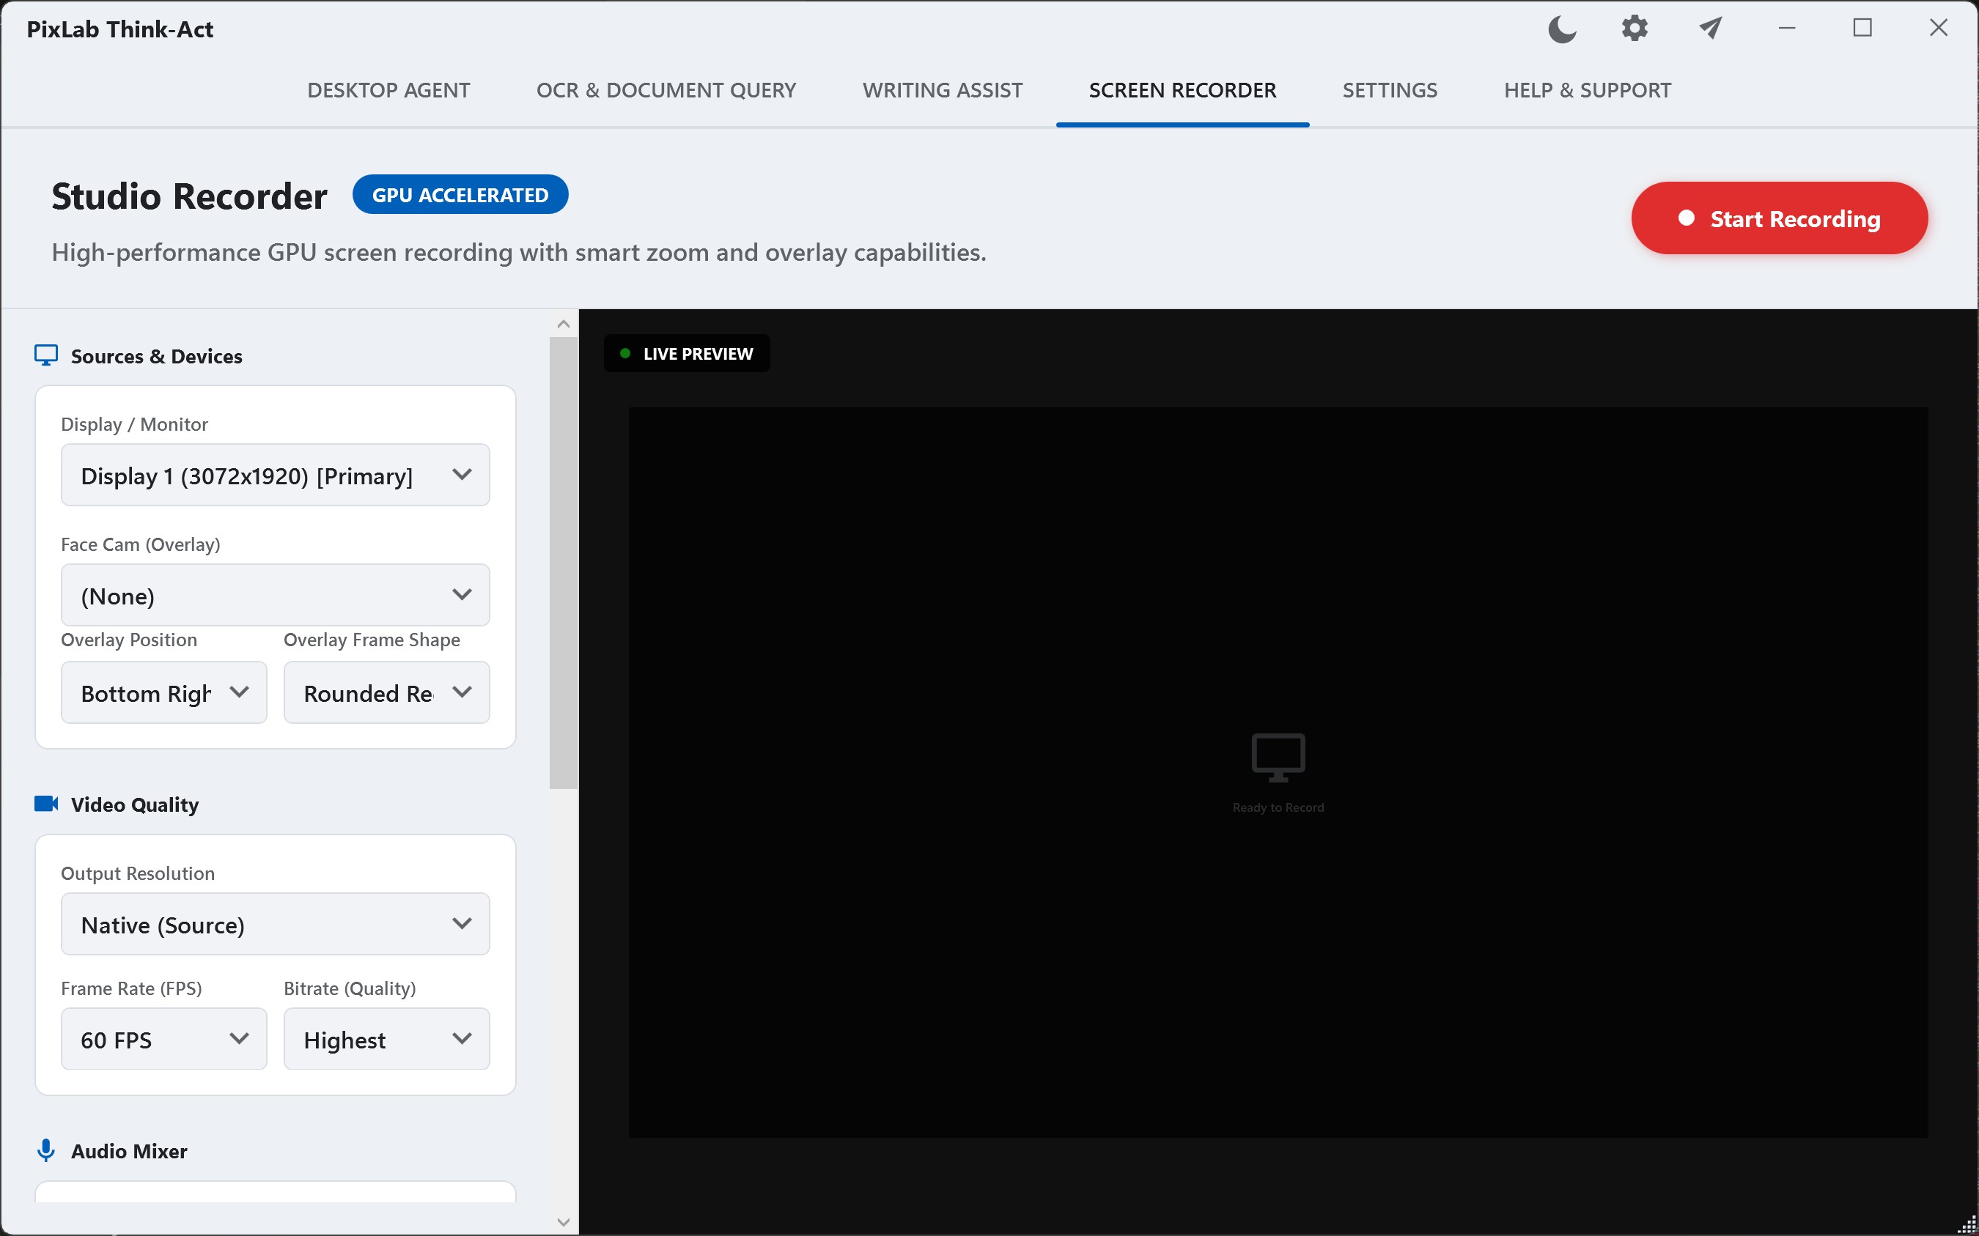The height and width of the screenshot is (1236, 1979).
Task: Click the Face Cam (Overlay) label
Action: pos(141,544)
